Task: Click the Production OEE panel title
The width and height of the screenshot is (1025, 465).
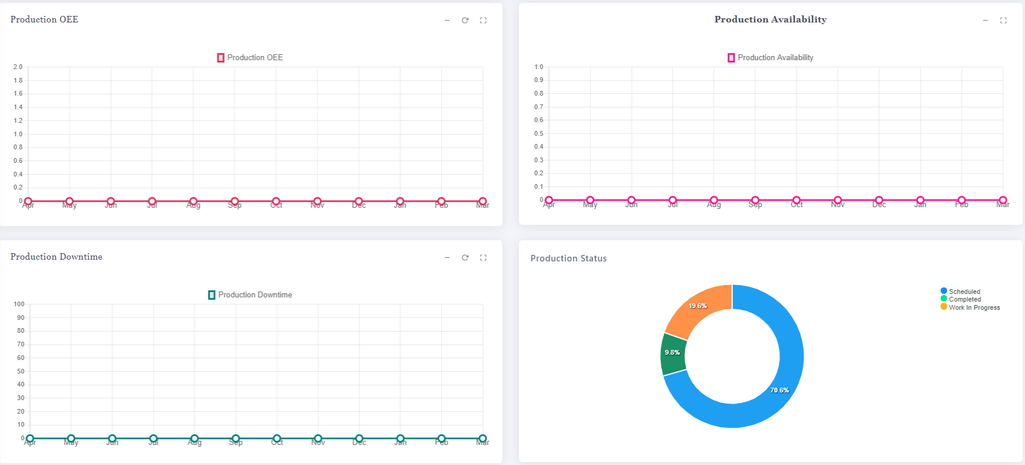Action: coord(44,19)
